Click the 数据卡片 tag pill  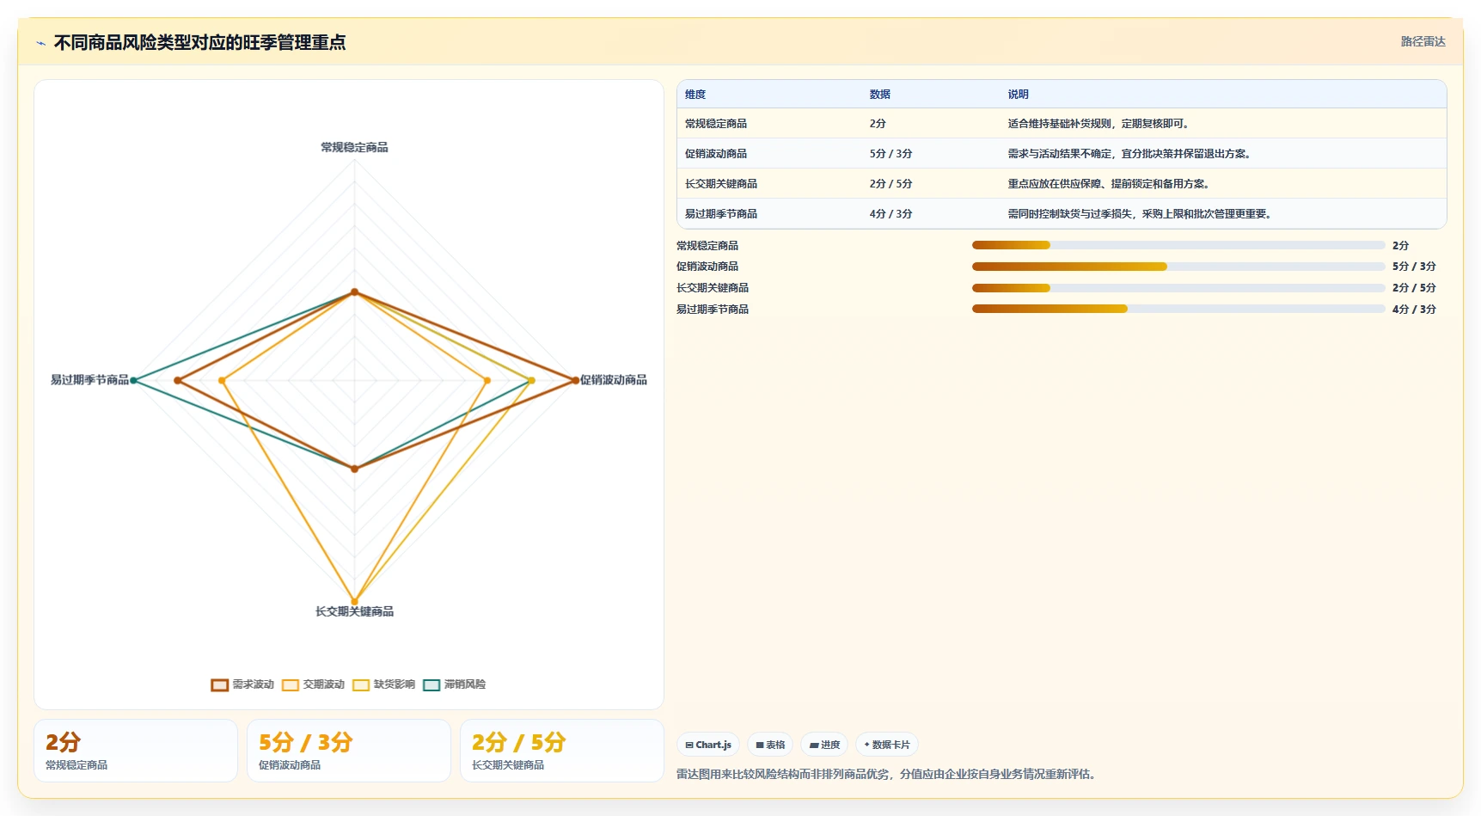pyautogui.click(x=887, y=745)
